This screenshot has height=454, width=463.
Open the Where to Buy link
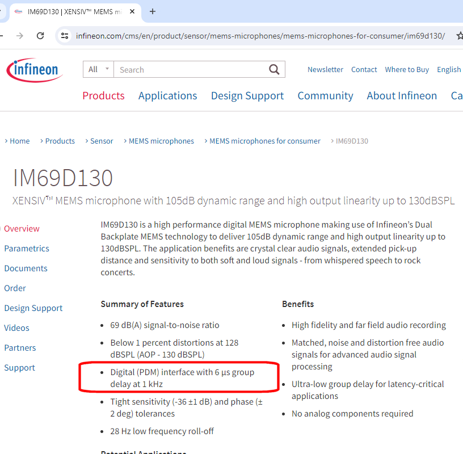pyautogui.click(x=407, y=69)
